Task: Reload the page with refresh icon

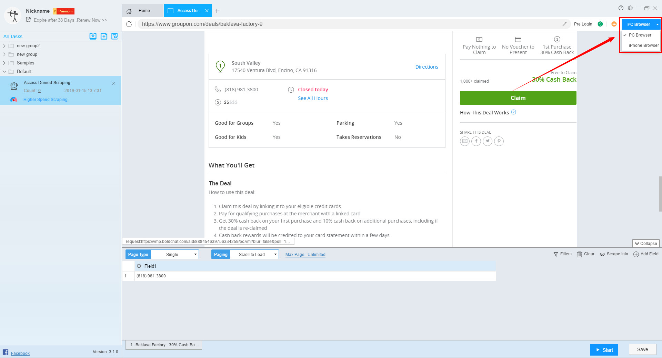Action: click(x=129, y=24)
